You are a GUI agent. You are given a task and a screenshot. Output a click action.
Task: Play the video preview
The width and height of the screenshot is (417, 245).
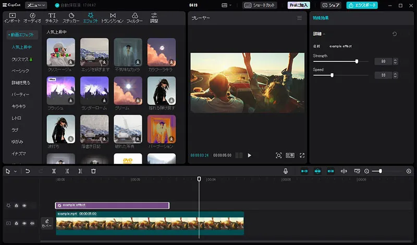tap(249, 155)
